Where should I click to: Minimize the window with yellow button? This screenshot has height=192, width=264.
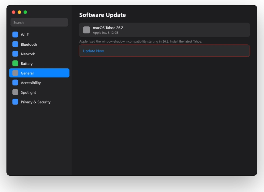coord(19,12)
